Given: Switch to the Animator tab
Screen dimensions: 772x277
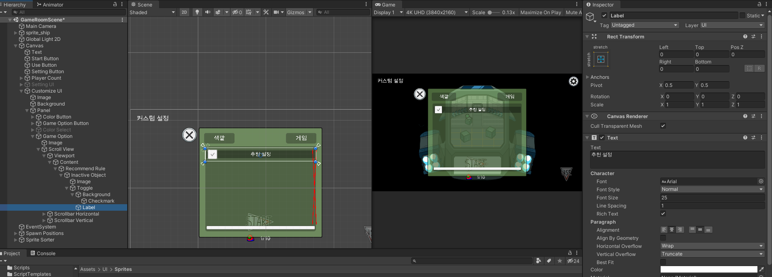Looking at the screenshot, I should [50, 4].
